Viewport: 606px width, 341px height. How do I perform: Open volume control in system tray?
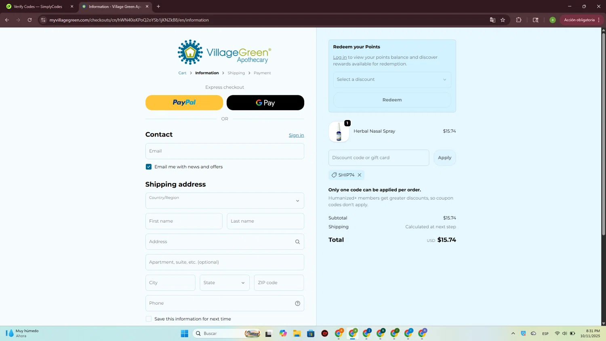565,333
